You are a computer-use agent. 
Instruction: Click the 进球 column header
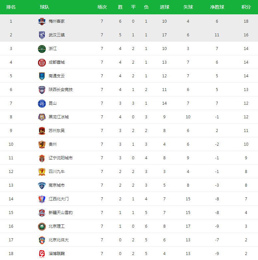click(x=164, y=7)
